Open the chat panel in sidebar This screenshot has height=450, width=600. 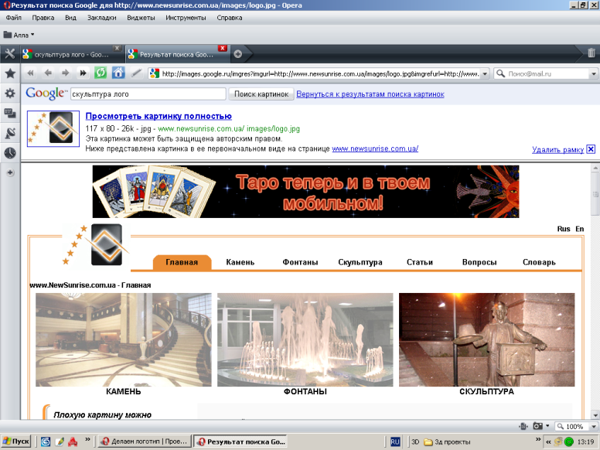click(10, 113)
